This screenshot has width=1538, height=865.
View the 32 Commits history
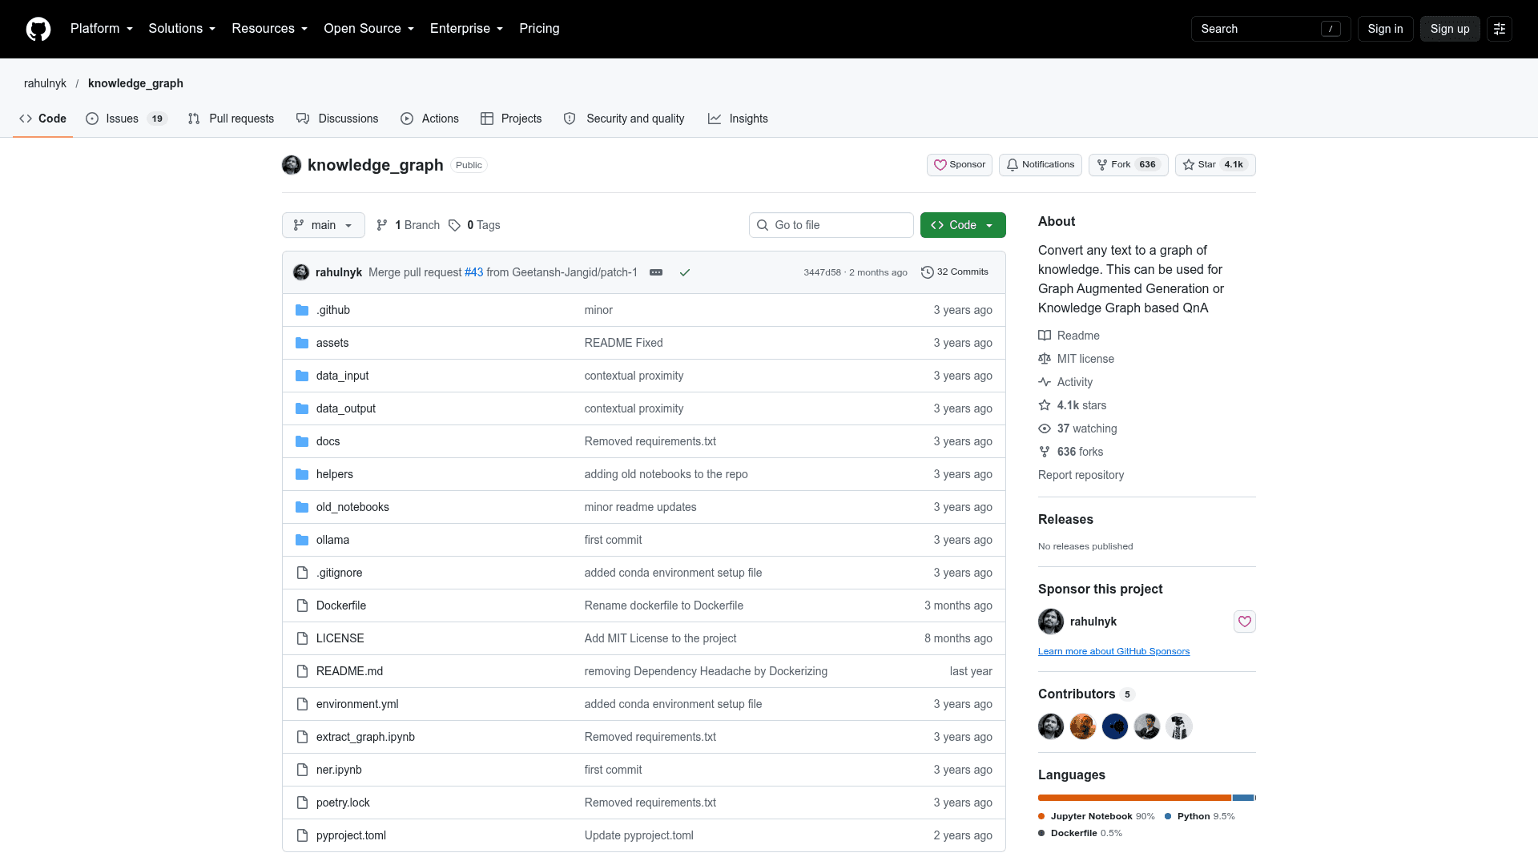click(x=955, y=272)
